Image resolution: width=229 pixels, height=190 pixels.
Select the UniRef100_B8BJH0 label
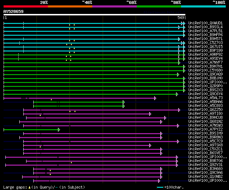205,78
